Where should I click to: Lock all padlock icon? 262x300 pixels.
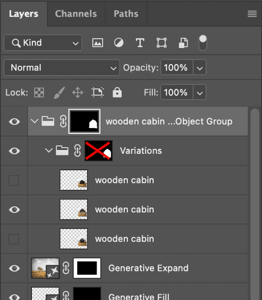pos(117,93)
